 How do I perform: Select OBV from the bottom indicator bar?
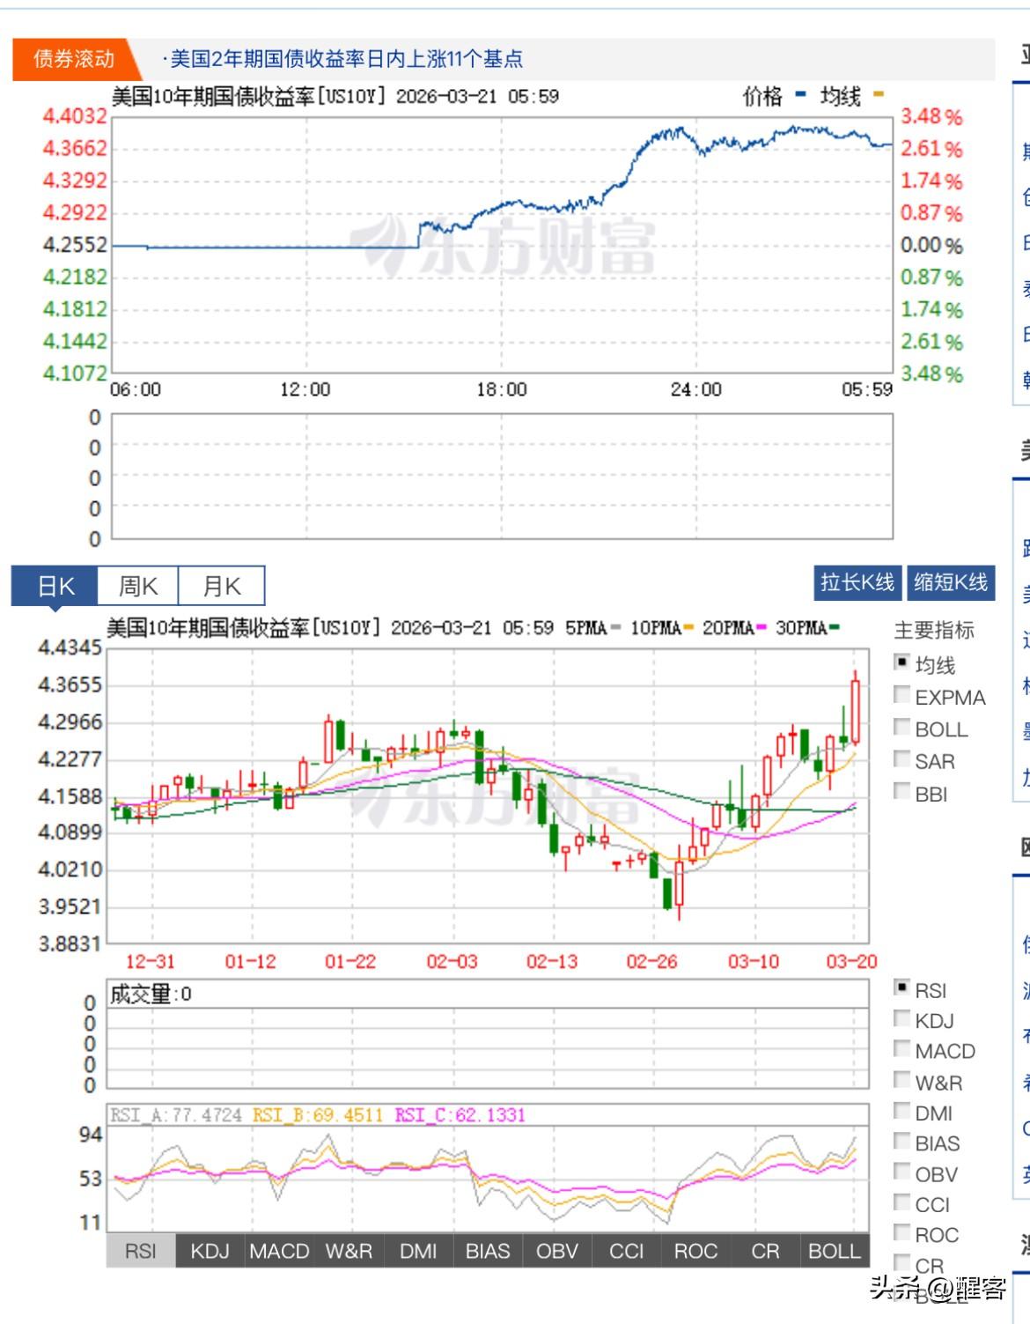click(556, 1251)
